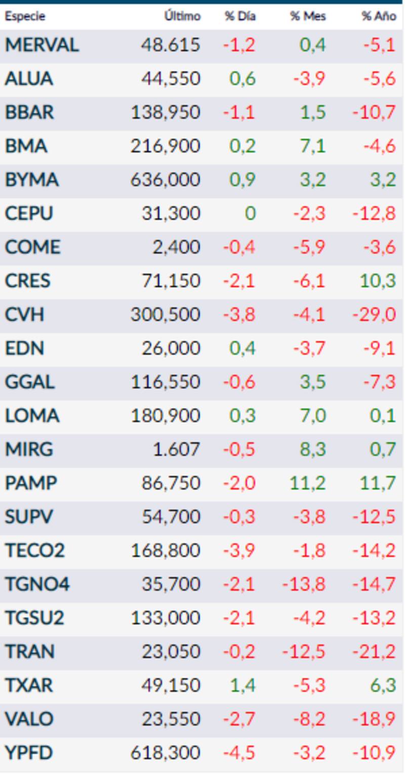
Task: Select the TXAR ticker symbol
Action: (x=29, y=685)
